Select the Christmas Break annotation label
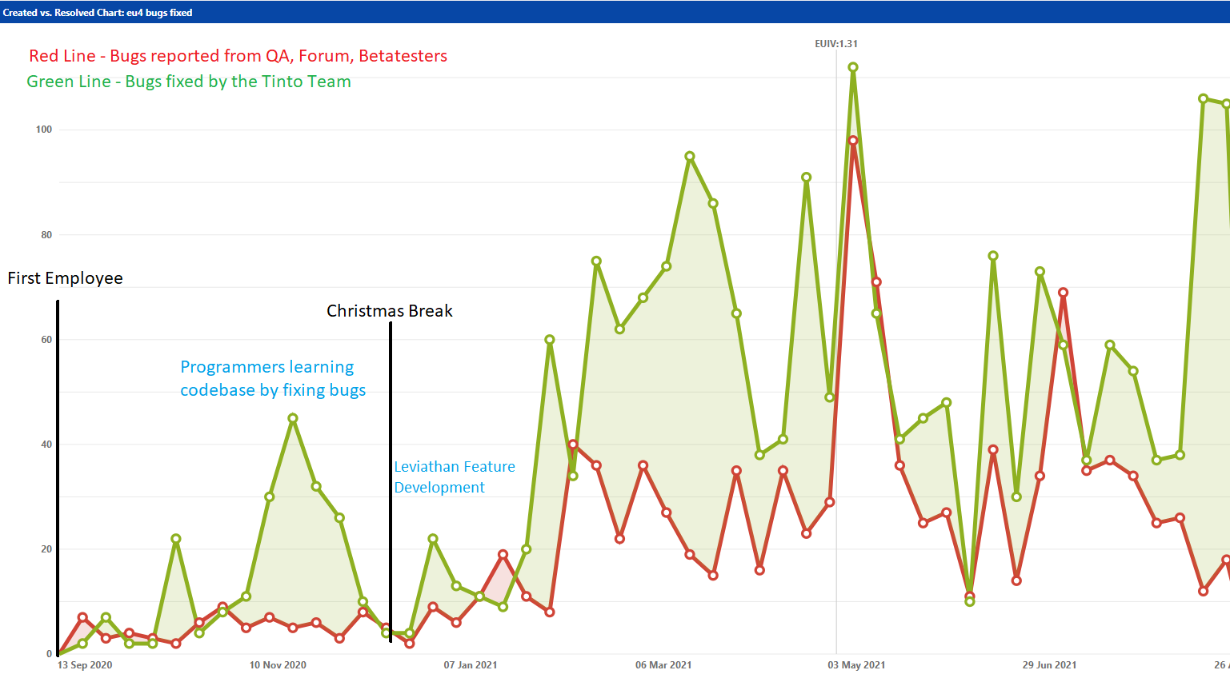The width and height of the screenshot is (1230, 682). (x=390, y=311)
